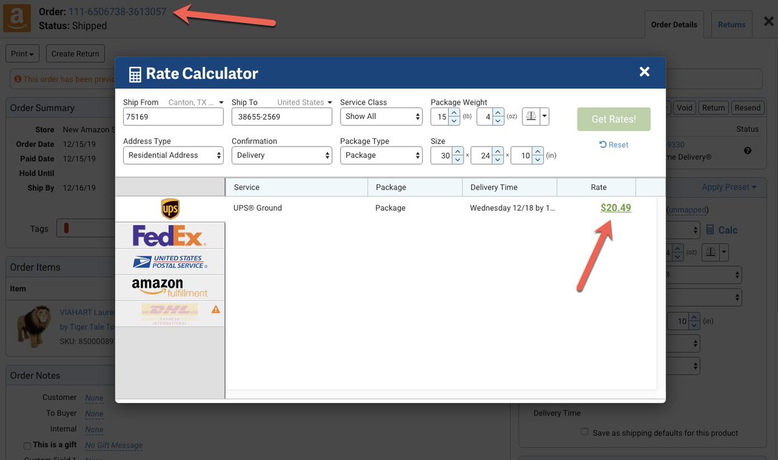Select the DHL Express carrier

(170, 313)
